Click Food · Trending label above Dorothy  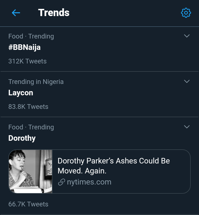click(x=31, y=127)
